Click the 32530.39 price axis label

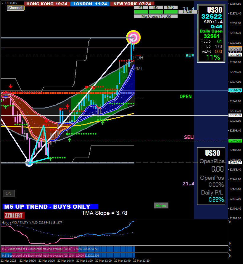pyautogui.click(x=235, y=115)
